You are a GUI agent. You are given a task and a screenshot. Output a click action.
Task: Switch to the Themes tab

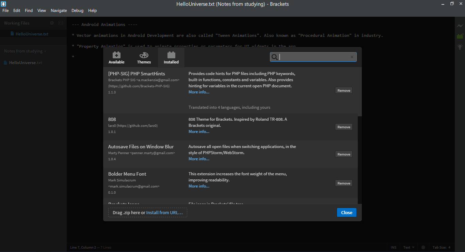click(144, 57)
